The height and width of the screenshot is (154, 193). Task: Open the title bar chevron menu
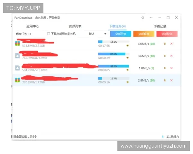pos(151,18)
